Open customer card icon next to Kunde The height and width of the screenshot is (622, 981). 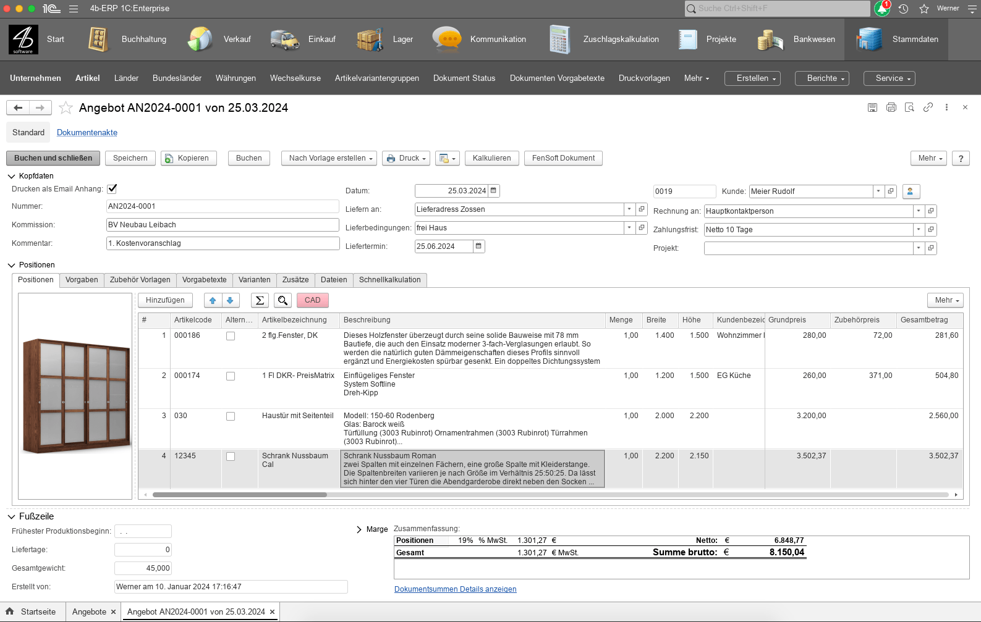pos(910,191)
